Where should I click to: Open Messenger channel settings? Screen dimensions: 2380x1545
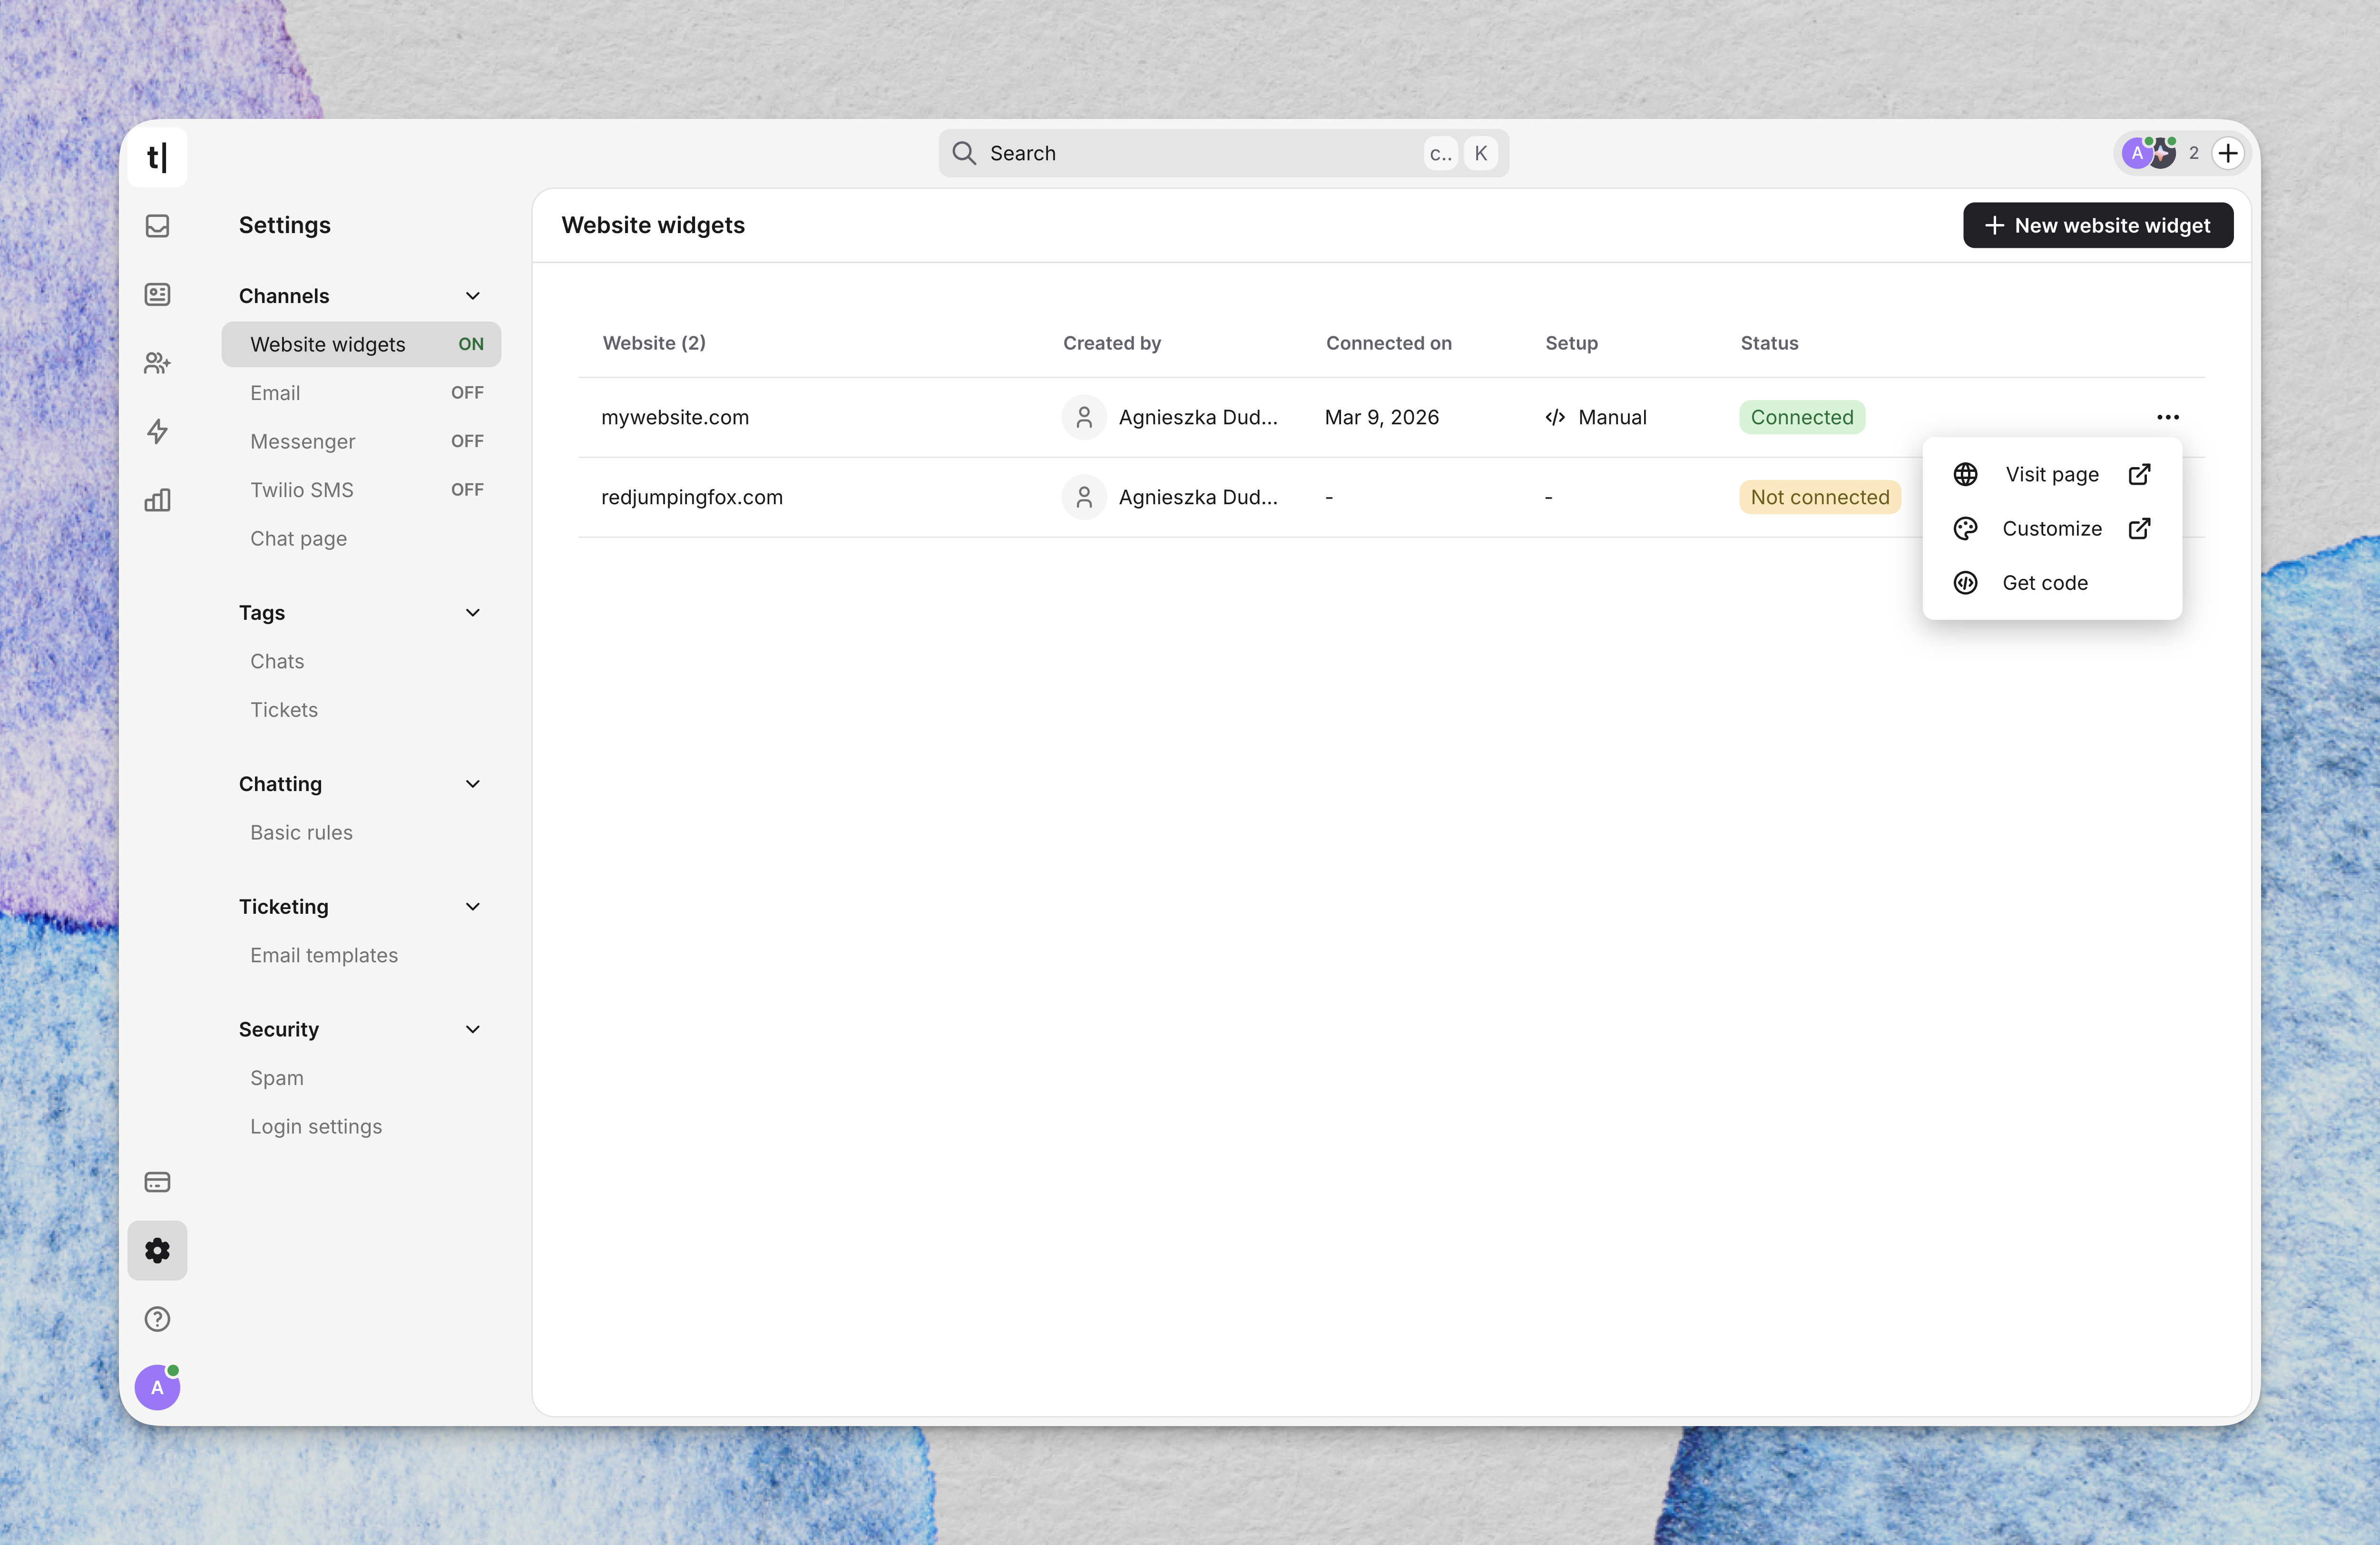[361, 441]
